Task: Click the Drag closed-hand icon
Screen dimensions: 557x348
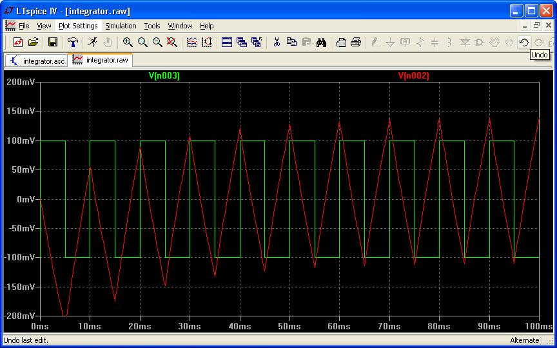Action: coord(509,43)
